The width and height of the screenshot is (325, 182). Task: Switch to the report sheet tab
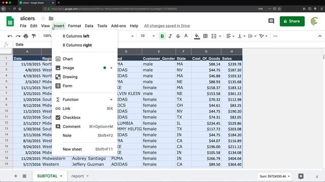coord(78,176)
